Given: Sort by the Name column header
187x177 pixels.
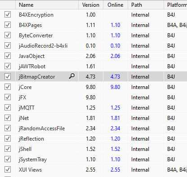Looking at the screenshot, I should tap(47, 5).
